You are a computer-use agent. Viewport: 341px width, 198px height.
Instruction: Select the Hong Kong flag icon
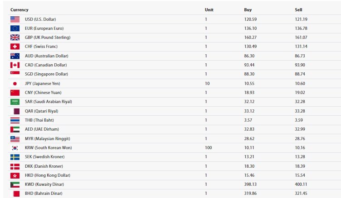point(15,175)
